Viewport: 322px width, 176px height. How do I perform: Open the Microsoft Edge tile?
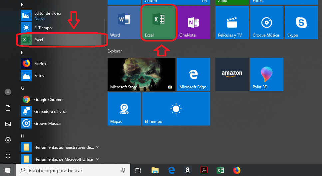coord(193,74)
